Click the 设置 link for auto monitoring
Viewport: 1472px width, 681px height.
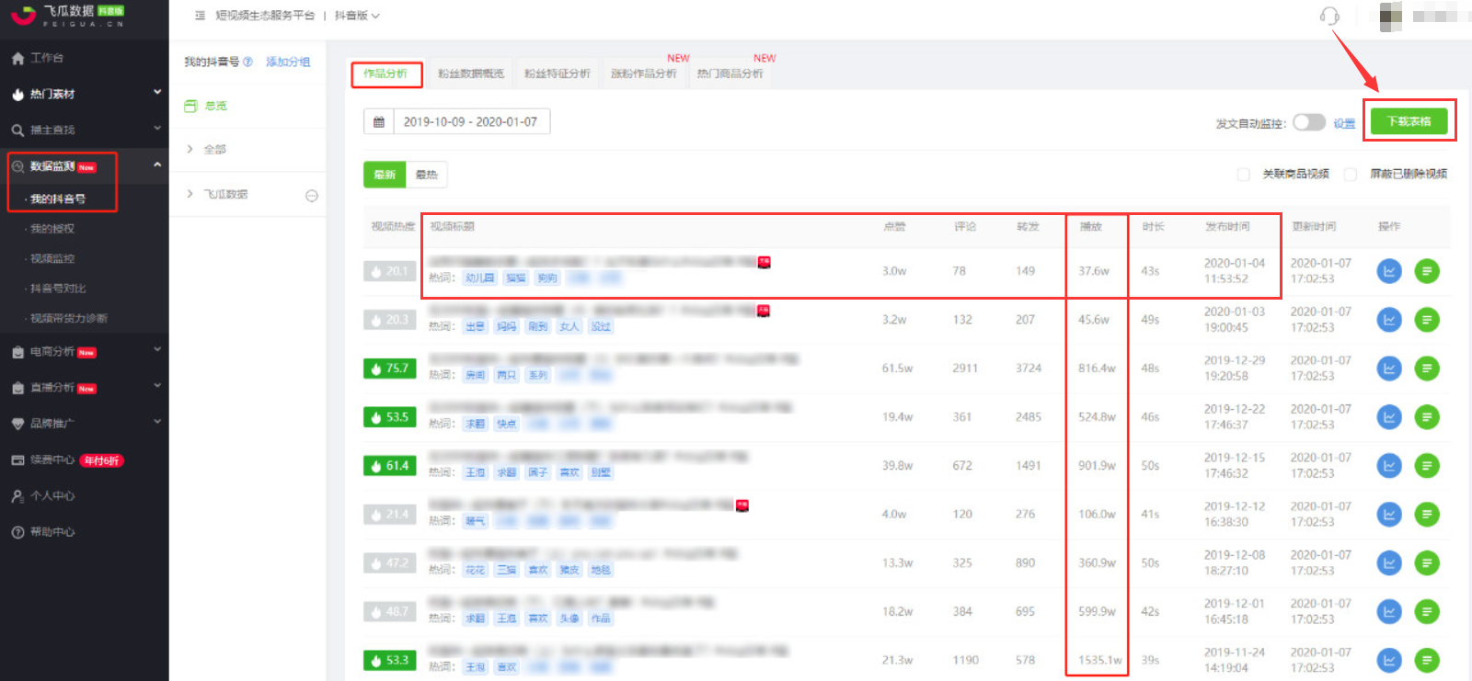1344,123
